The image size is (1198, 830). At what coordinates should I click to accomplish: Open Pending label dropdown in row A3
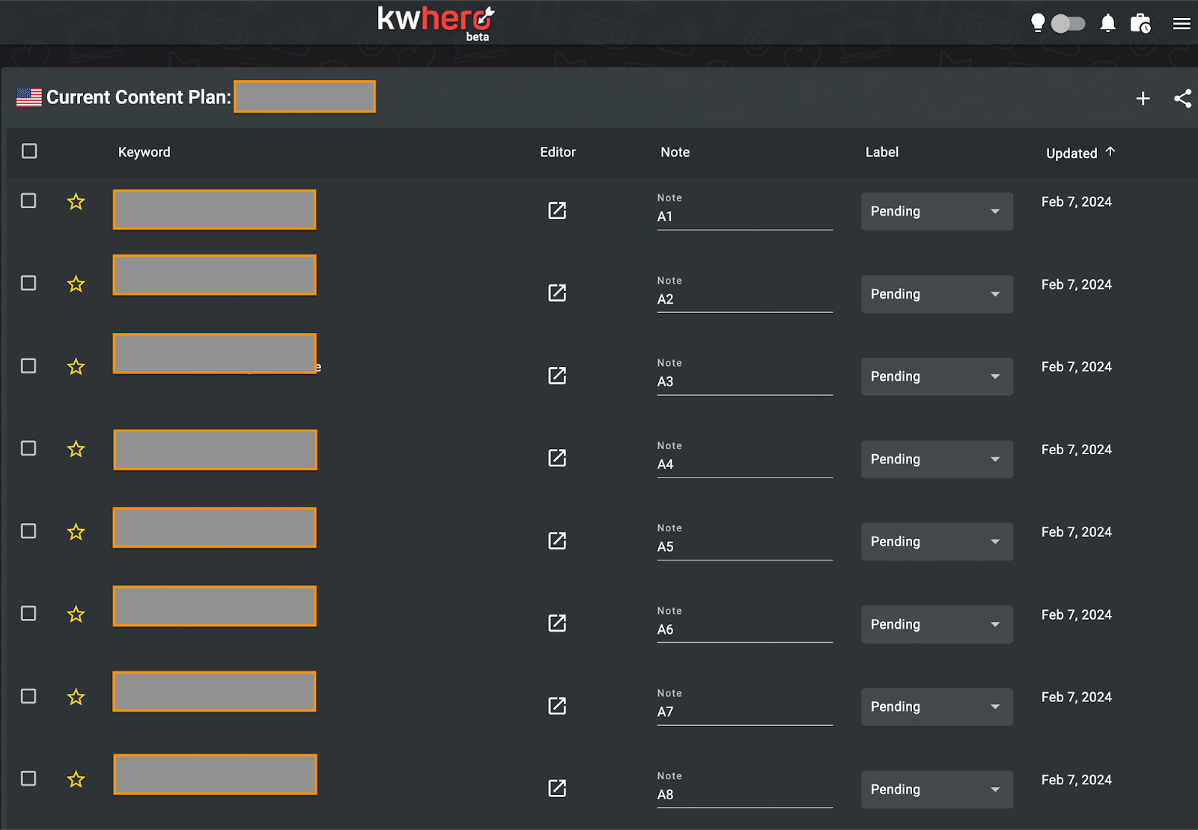point(937,376)
